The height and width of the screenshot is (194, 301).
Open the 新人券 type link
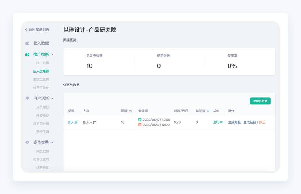coord(73,122)
